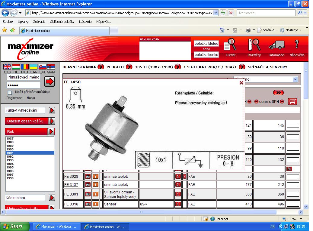Click the Nápověda question mark icon
The image size is (313, 231).
[x=297, y=46]
